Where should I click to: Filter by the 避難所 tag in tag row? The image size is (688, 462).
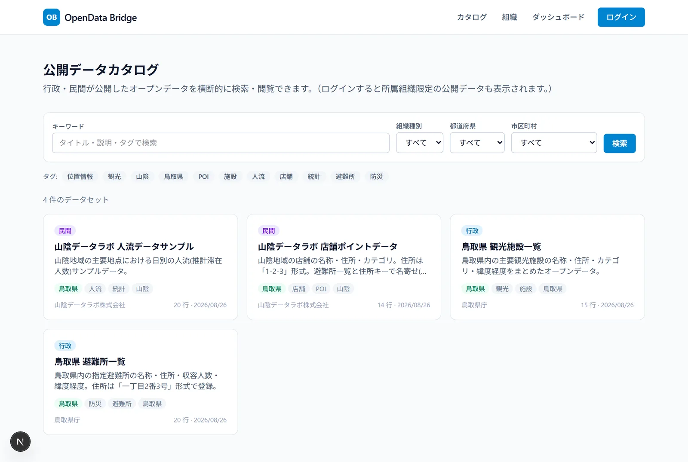(345, 177)
